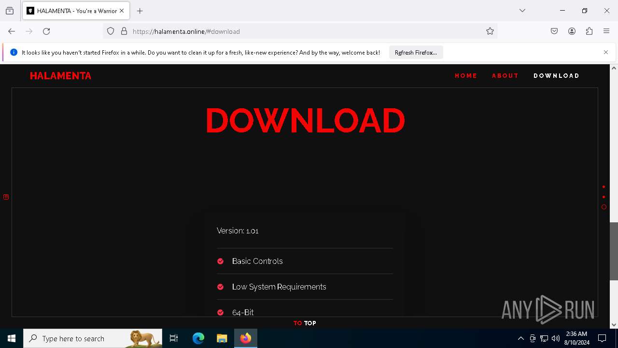Open the tracking protection shield icon
The image size is (618, 348).
[111, 31]
